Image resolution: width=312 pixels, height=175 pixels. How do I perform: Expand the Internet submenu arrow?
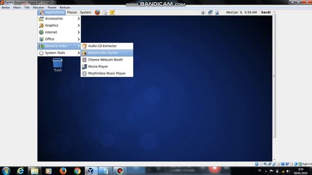[x=78, y=33]
